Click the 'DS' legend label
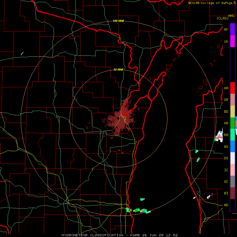 coord(226,158)
